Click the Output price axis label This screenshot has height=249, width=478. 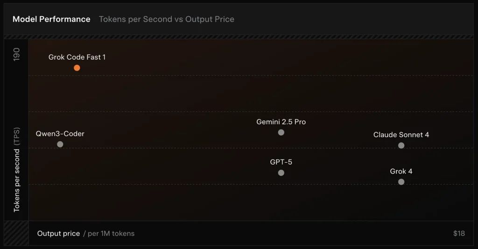pos(58,233)
